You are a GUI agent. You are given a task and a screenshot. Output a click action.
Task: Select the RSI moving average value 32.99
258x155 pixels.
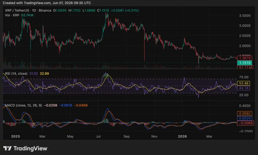click(44, 73)
